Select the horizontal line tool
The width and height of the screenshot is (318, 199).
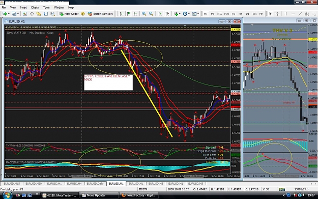coord(293,14)
